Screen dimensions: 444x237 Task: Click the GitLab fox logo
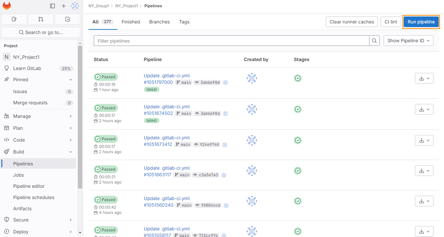pos(7,6)
